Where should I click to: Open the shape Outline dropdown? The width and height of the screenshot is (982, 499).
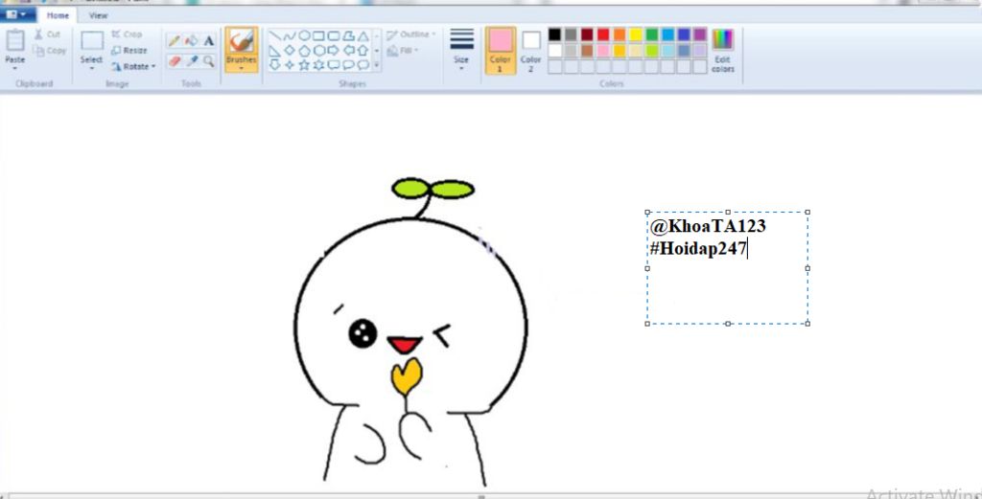click(410, 34)
